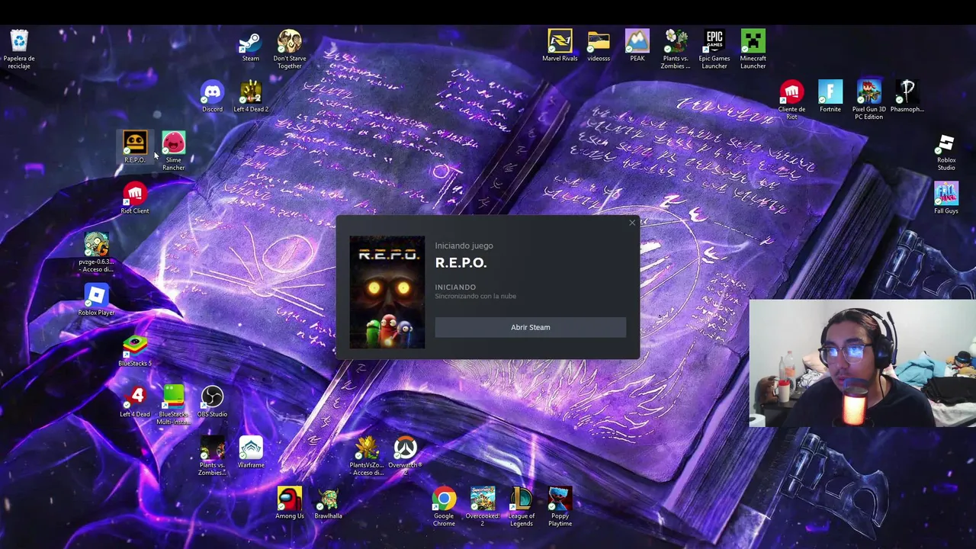Viewport: 976px width, 549px height.
Task: Select the Left 4 Dead 2 shortcut
Action: click(251, 97)
